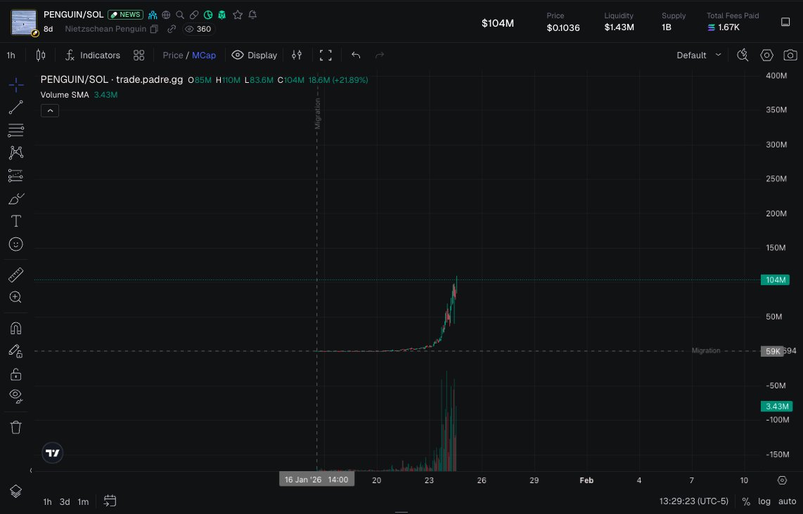Image resolution: width=803 pixels, height=514 pixels.
Task: Open the chart settings sliders icon
Action: [x=297, y=55]
